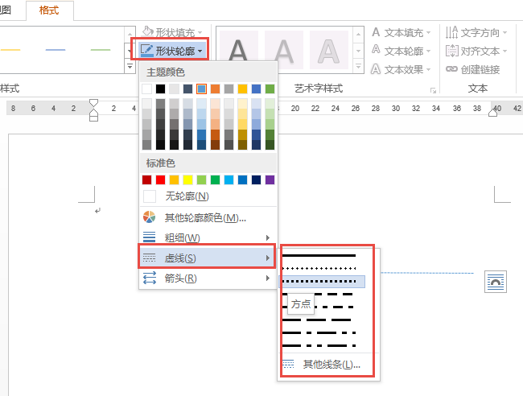The height and width of the screenshot is (396, 523).
Task: Click the third WordArt style A
Action: (329, 50)
